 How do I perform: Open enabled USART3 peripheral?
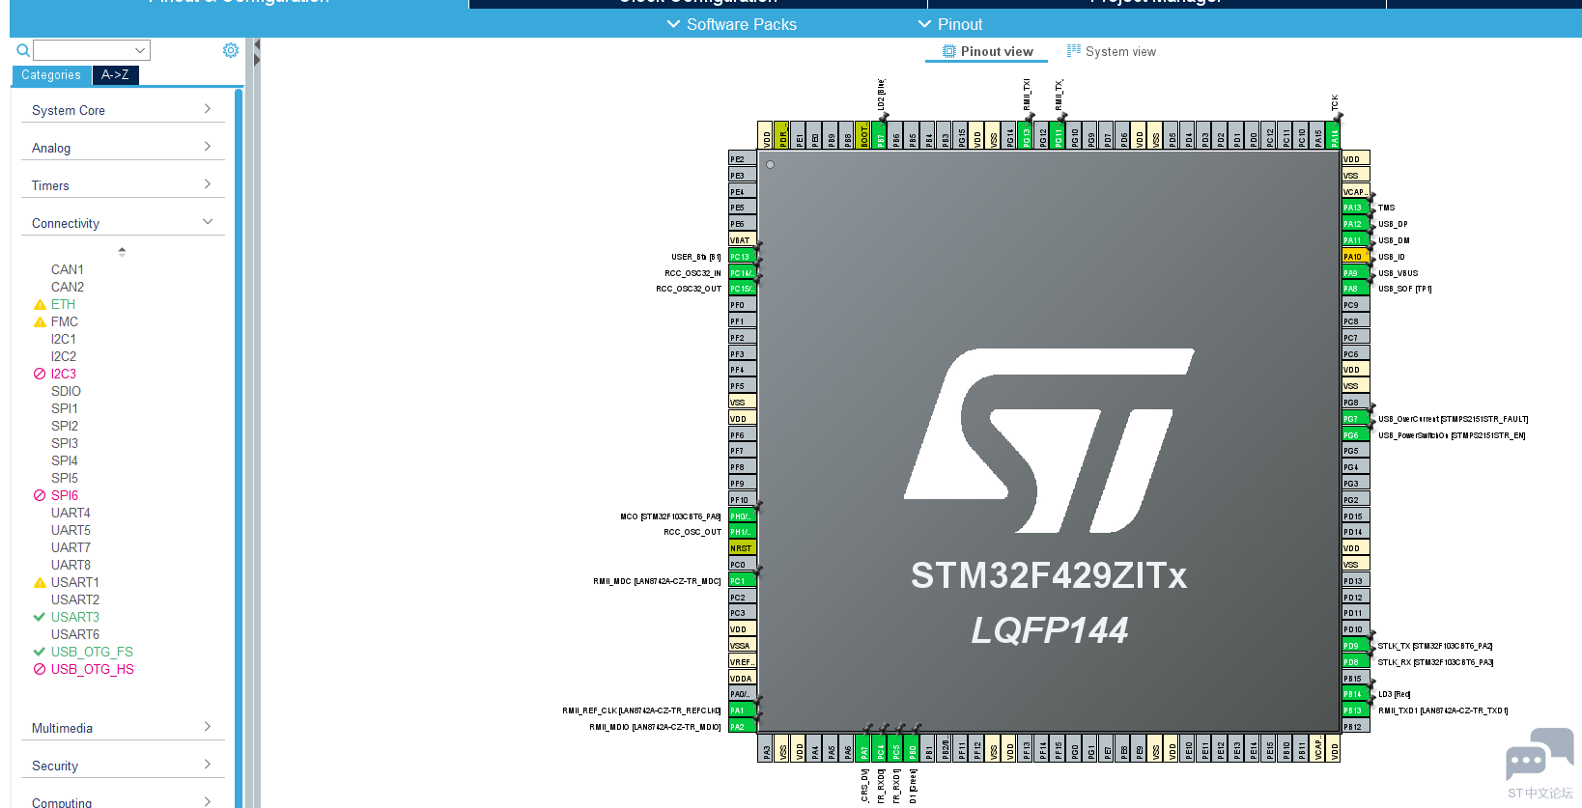75,617
